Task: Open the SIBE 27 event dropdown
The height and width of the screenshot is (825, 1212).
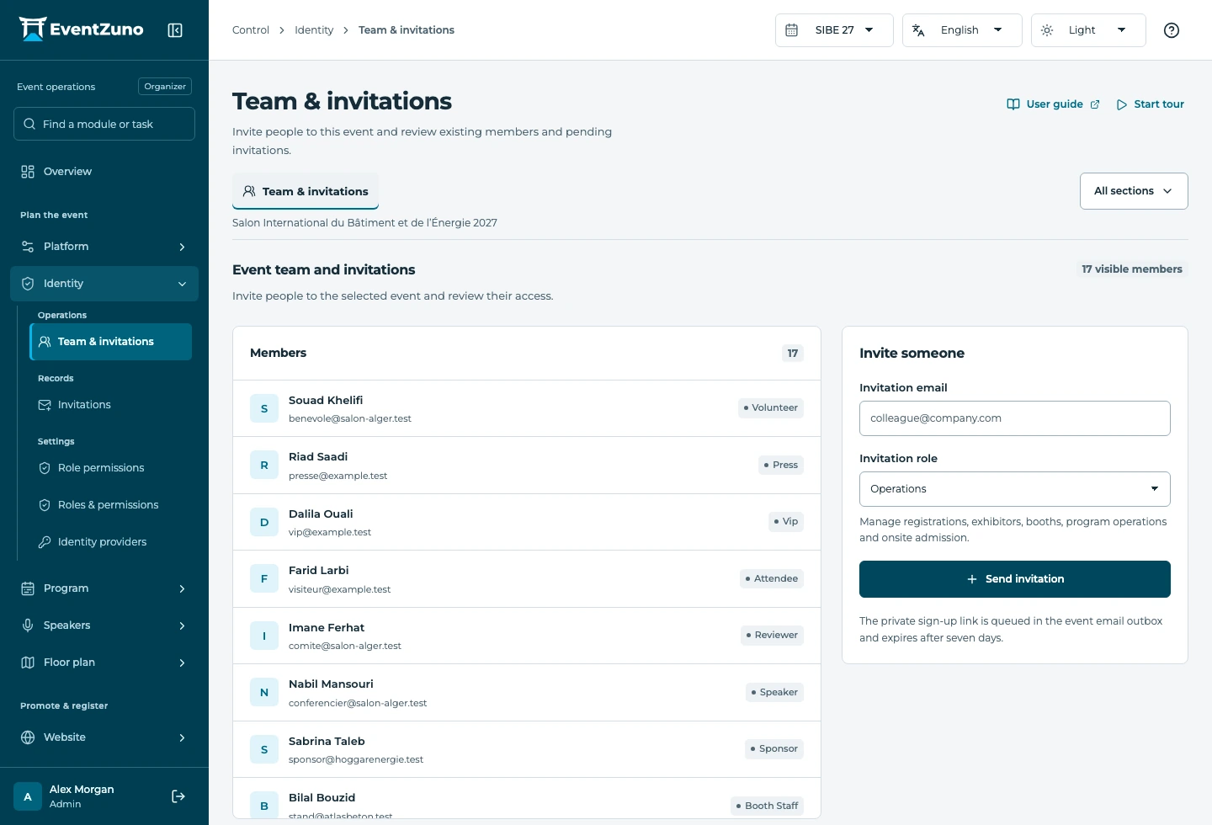Action: click(x=834, y=30)
